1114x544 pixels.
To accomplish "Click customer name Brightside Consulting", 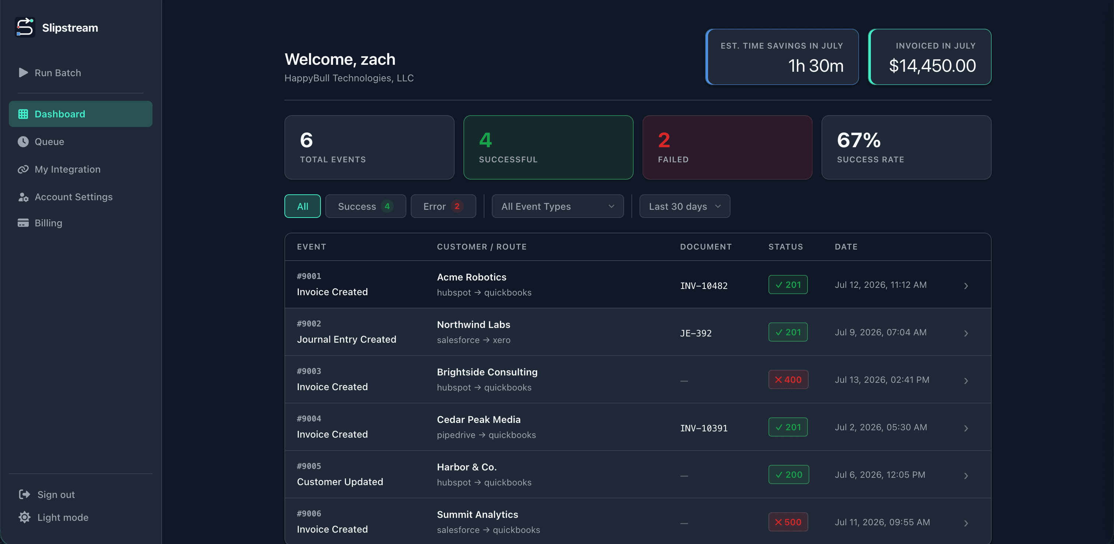I will (487, 372).
